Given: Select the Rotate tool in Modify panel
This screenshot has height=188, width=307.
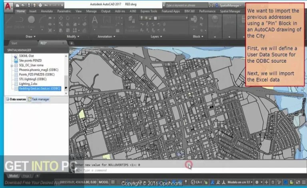Looking at the screenshot, I should [x=68, y=18].
